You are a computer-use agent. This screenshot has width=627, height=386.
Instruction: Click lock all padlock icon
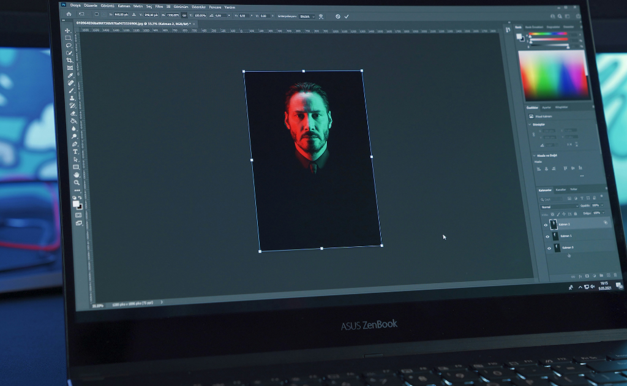click(576, 214)
